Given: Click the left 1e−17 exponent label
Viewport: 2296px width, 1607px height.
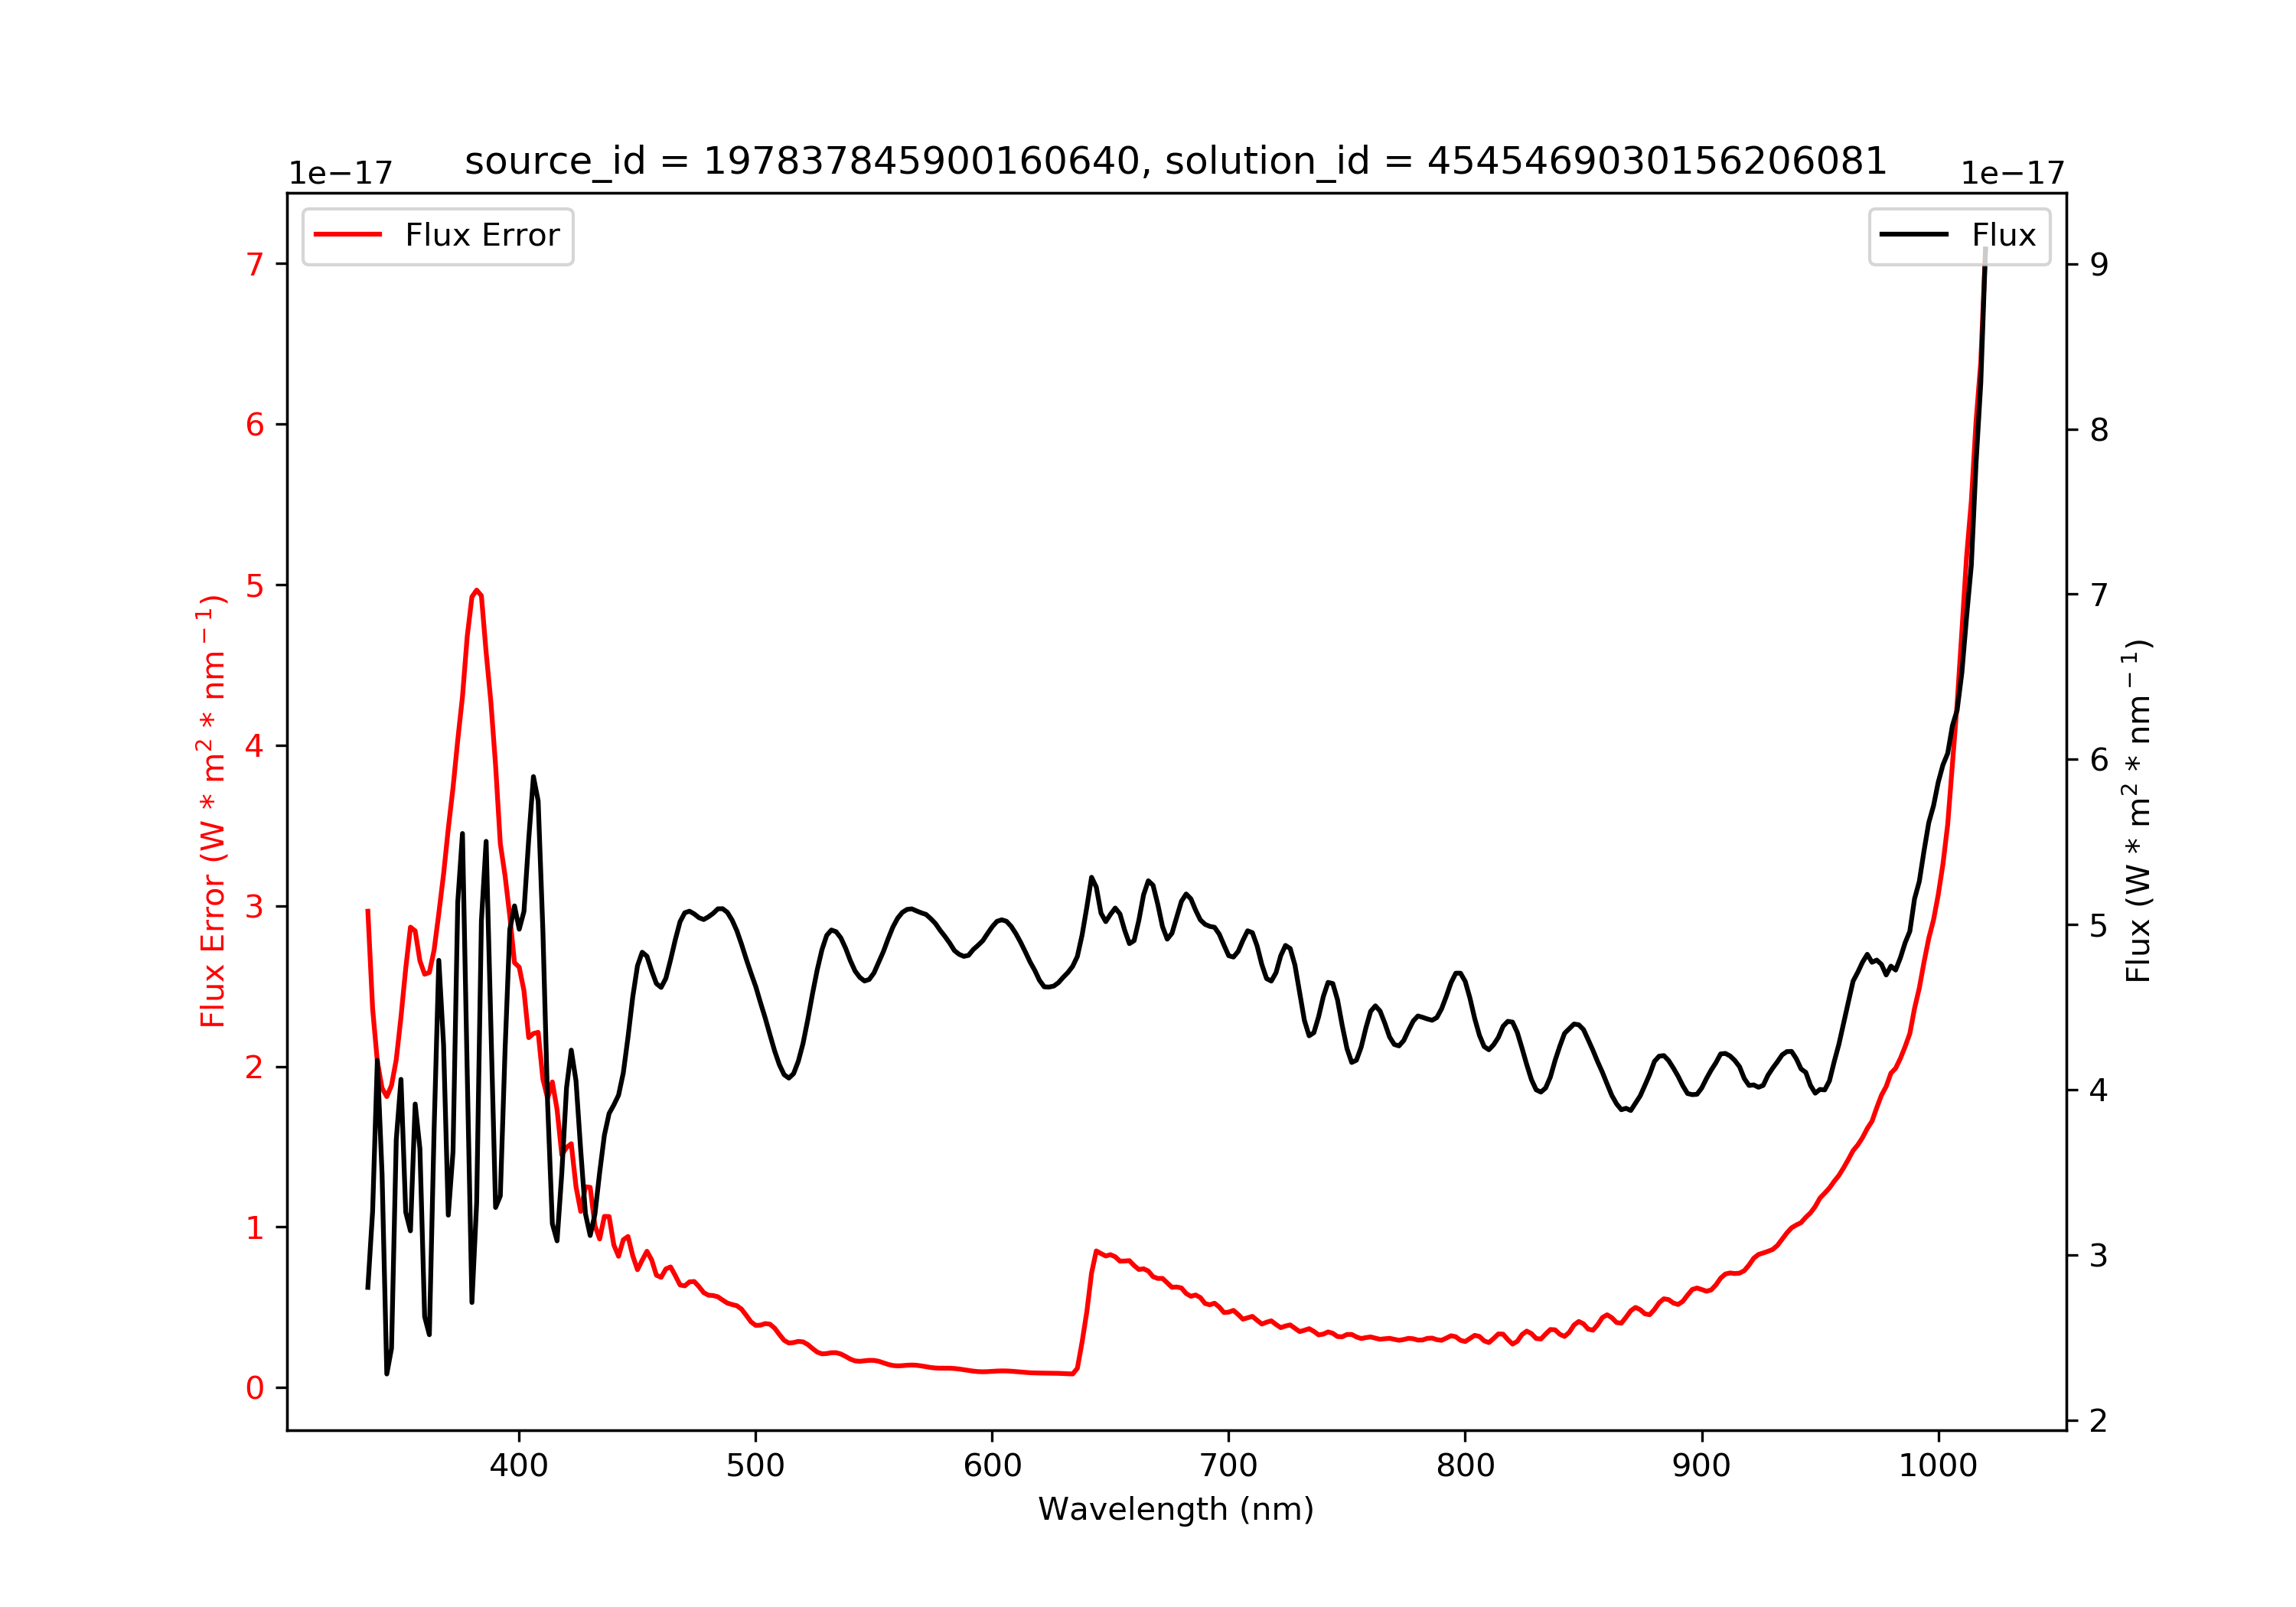Looking at the screenshot, I should [x=340, y=174].
